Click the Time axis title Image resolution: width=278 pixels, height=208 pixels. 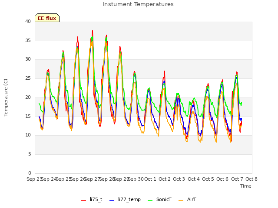(x=245, y=186)
